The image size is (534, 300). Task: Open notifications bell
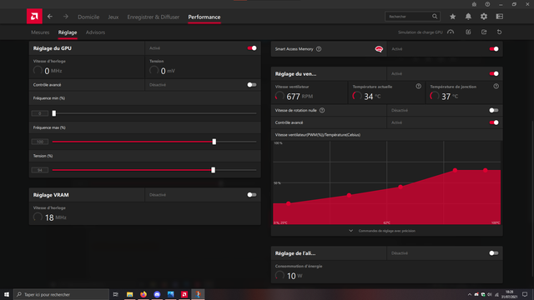pos(468,17)
